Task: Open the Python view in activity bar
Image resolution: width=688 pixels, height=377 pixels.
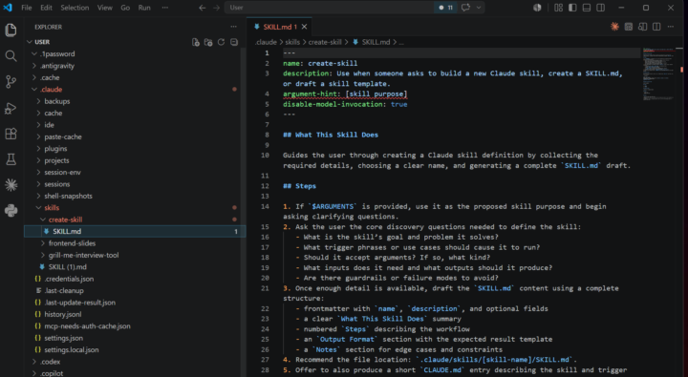Action: click(x=11, y=211)
